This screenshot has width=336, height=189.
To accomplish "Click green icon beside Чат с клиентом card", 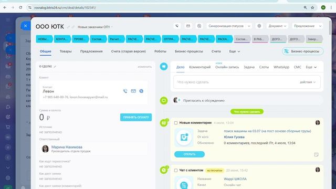I will tap(164, 170).
